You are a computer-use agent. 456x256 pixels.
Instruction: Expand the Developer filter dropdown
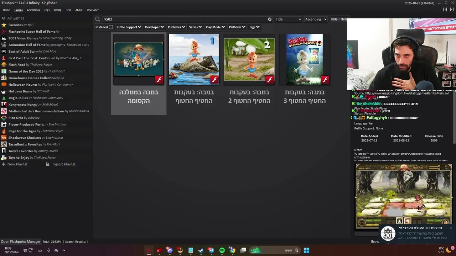click(154, 27)
